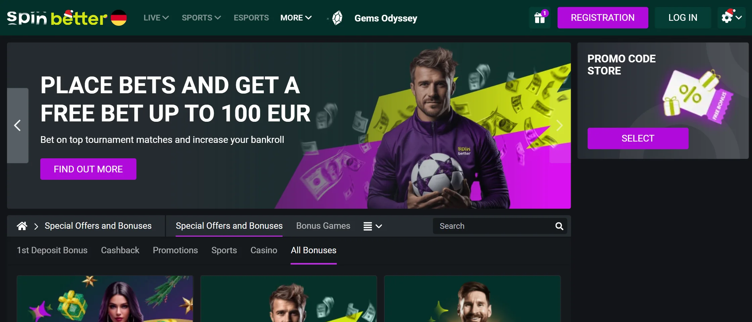Expand the LIVE dropdown menu

coord(156,18)
